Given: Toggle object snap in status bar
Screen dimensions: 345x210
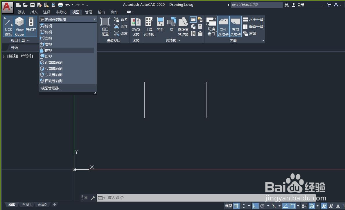Looking at the screenshot, I should (292, 206).
